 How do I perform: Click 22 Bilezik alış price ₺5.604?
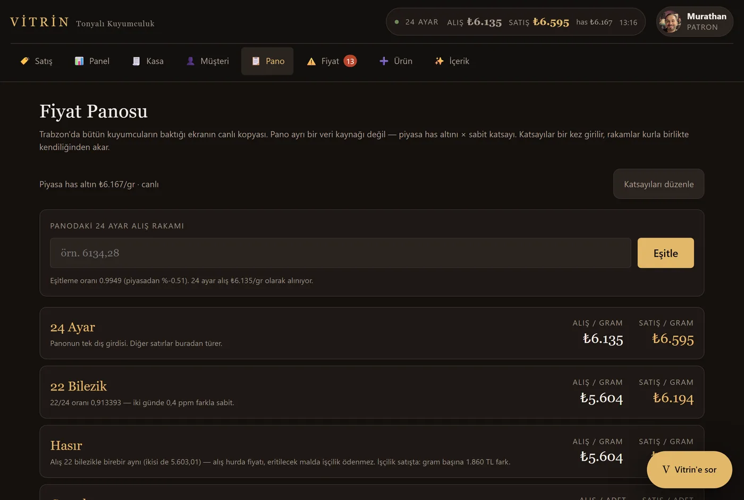(602, 398)
